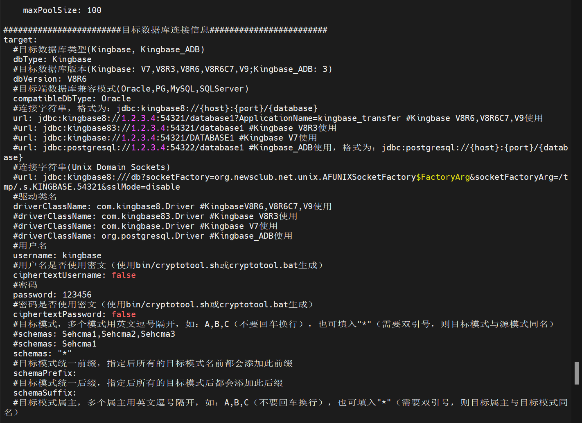Place cursor on the schemaSuffix: line
582x423 pixels.
tap(45, 393)
